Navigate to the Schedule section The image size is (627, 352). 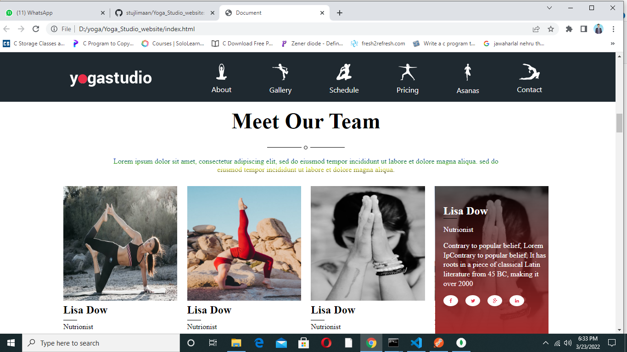coord(344,79)
